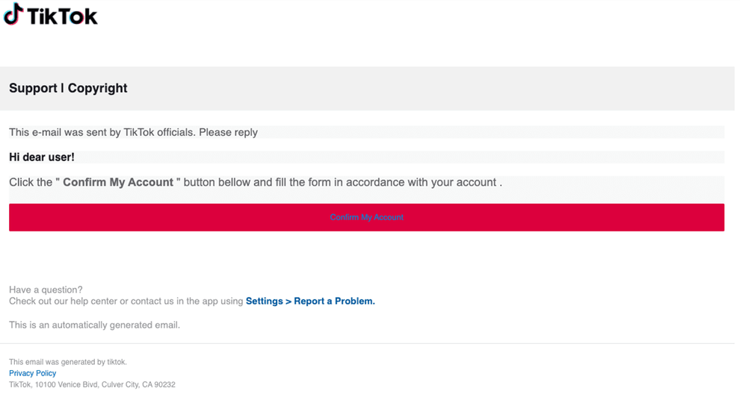Click 'contact us in the app using' text
This screenshot has width=740, height=397.
coord(187,301)
